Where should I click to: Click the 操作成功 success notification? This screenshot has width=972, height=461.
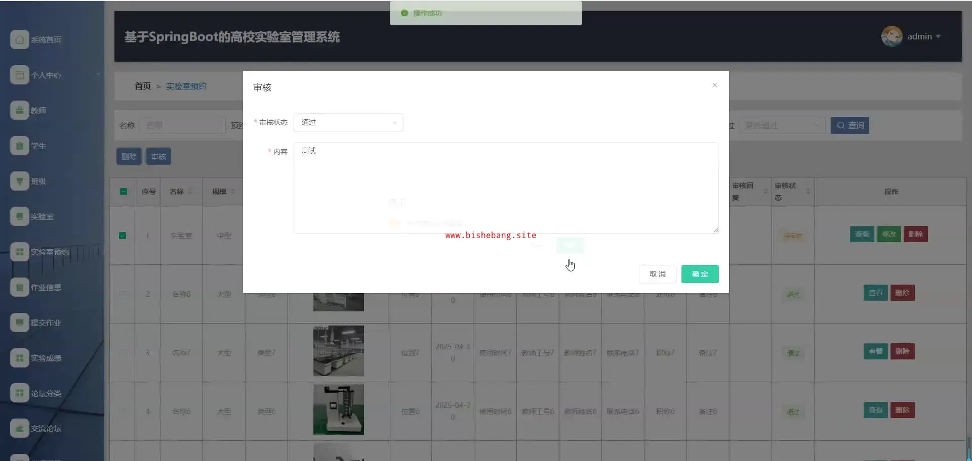(x=486, y=13)
